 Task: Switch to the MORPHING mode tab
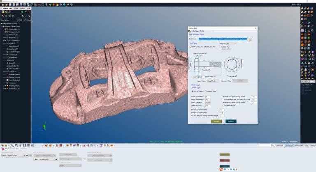299,145
